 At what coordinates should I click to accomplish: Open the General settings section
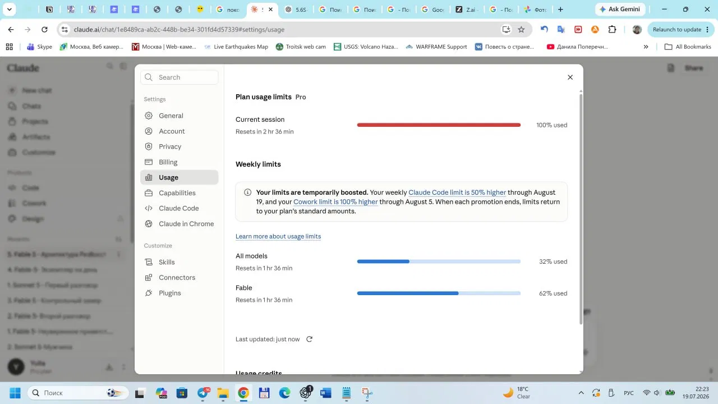[x=179, y=116]
